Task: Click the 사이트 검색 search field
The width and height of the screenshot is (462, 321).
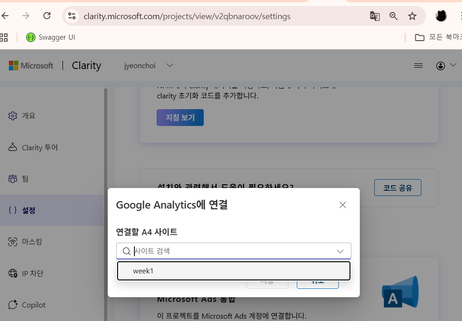Action: pyautogui.click(x=234, y=251)
